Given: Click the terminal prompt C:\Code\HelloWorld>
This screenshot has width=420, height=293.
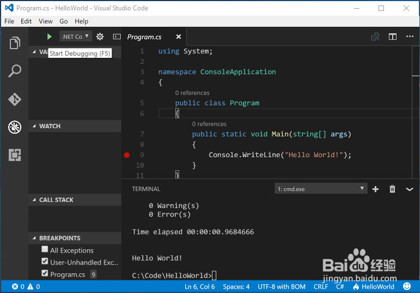Looking at the screenshot, I should [171, 276].
